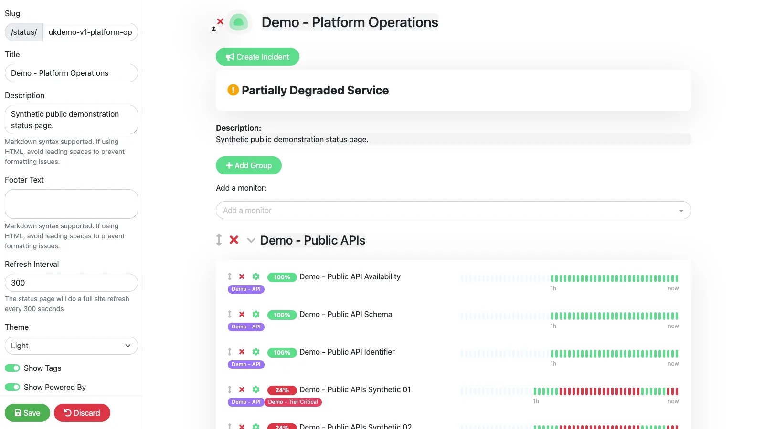Open settings gear for Public API Availability
The image size is (764, 429).
(256, 276)
